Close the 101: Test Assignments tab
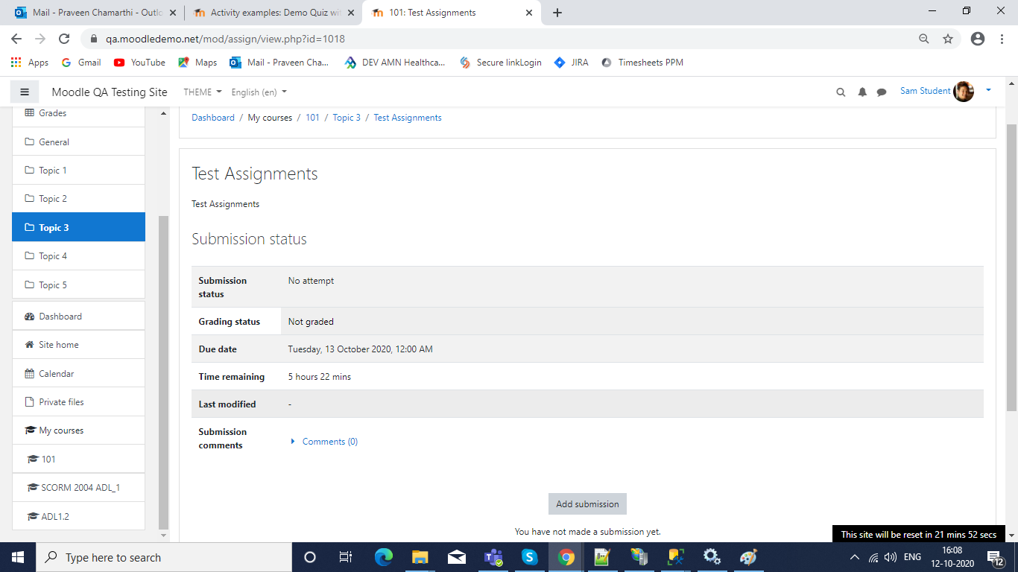The height and width of the screenshot is (572, 1018). [529, 13]
